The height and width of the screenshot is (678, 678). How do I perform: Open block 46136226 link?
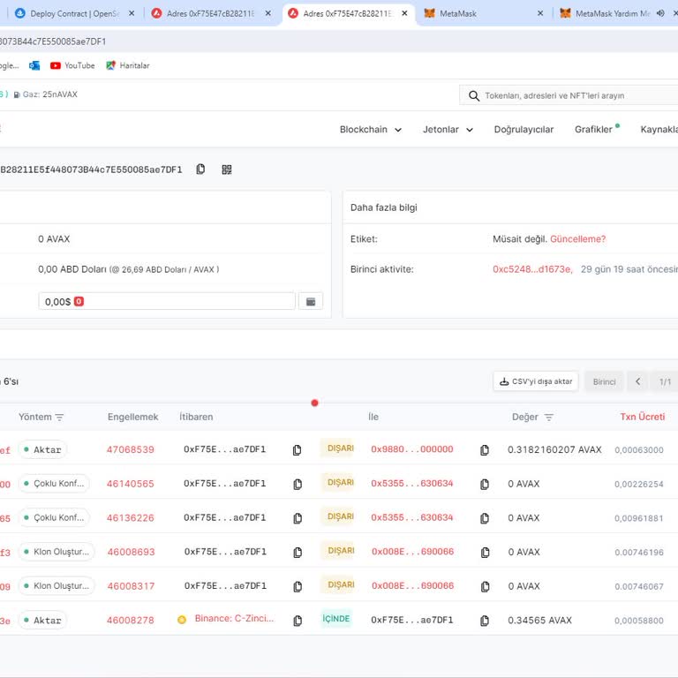click(x=130, y=518)
